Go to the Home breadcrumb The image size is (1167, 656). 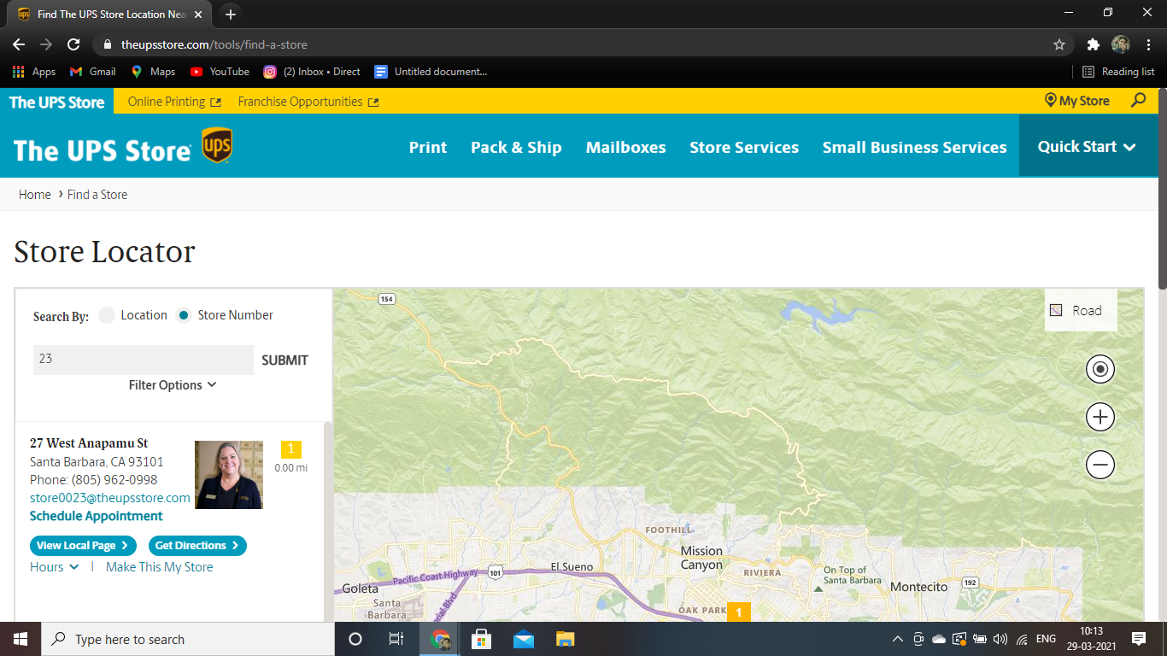tap(35, 195)
